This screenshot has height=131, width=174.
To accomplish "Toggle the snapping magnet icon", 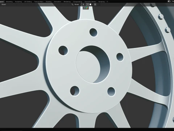I will click(88, 4).
